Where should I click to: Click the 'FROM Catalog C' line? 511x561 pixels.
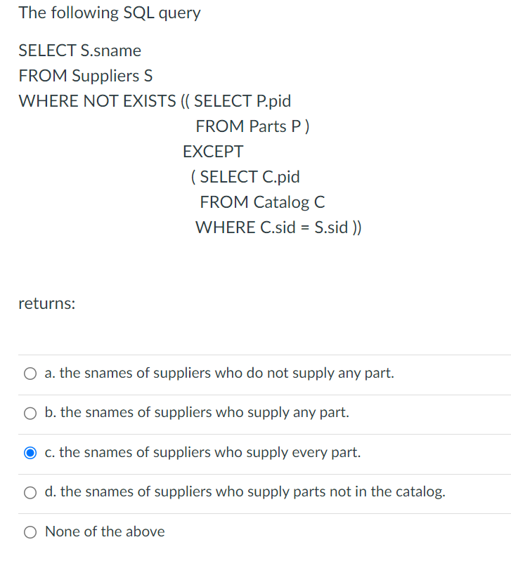262,202
